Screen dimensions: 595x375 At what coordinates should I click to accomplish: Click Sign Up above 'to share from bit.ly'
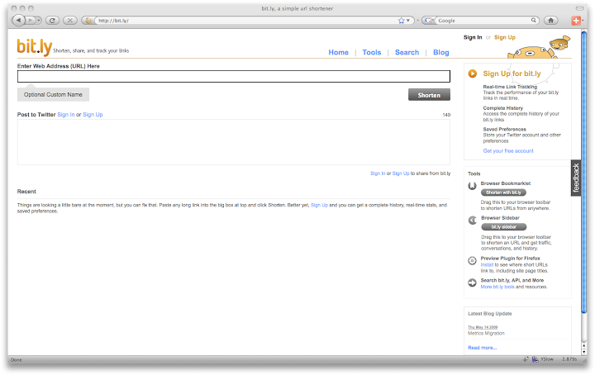click(401, 173)
